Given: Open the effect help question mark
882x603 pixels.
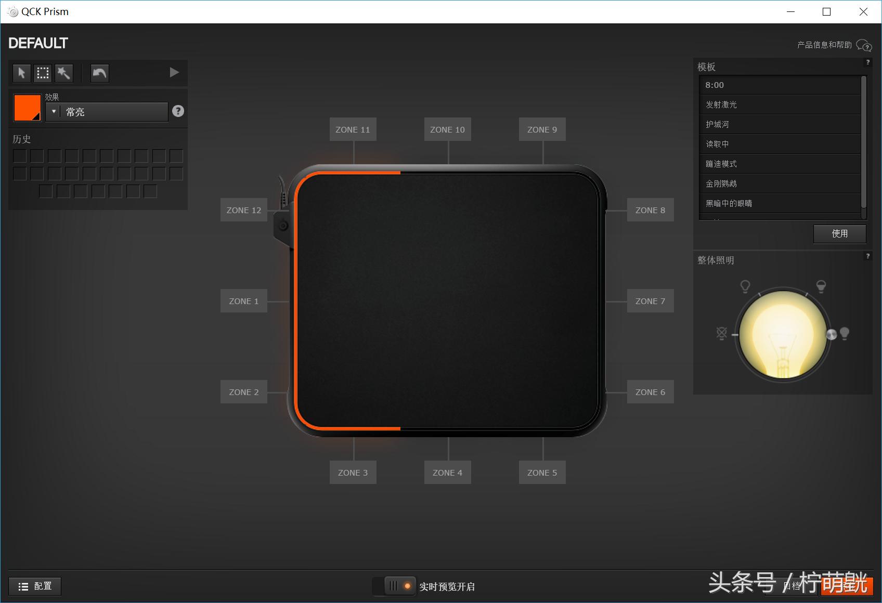Looking at the screenshot, I should [x=178, y=111].
